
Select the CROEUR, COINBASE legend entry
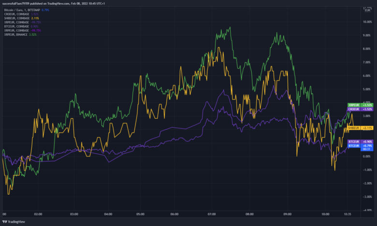click(16, 14)
